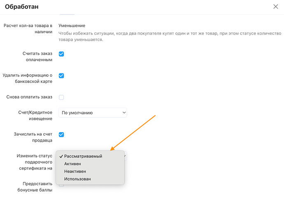
Task: Click the Снова оплатить заказ label
Action: tap(29, 97)
